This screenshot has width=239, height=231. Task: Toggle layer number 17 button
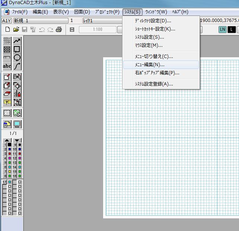coord(4,182)
